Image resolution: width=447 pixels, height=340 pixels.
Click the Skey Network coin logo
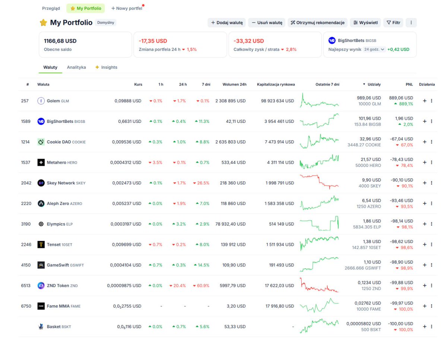tap(41, 183)
